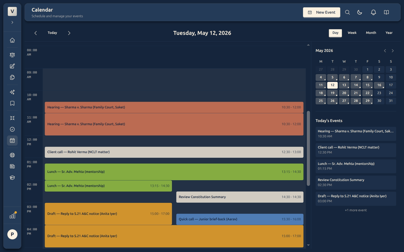Click the edit pencil sidebar icon
This screenshot has width=404, height=252.
click(x=12, y=66)
